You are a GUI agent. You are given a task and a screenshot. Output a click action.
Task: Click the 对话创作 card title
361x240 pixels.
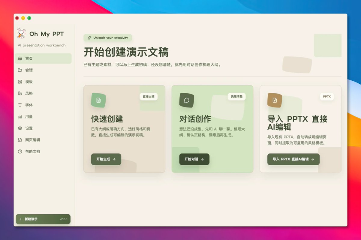[x=195, y=119]
